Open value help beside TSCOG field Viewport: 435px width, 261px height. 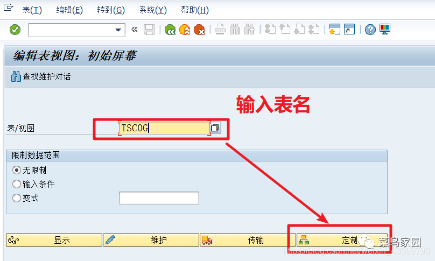click(x=215, y=128)
